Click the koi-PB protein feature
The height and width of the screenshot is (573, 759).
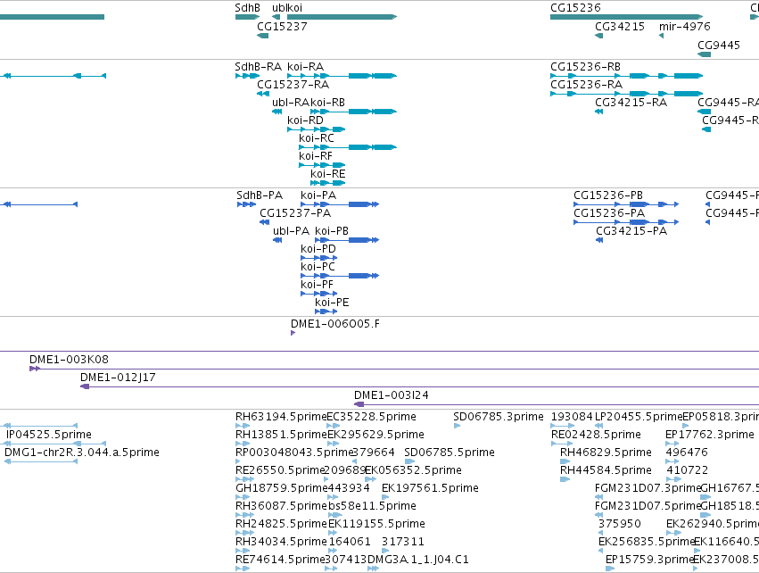(x=347, y=240)
